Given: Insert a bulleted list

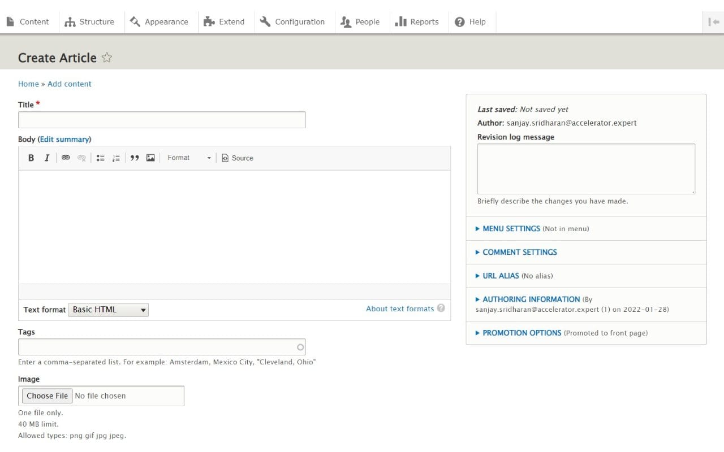Looking at the screenshot, I should (100, 158).
